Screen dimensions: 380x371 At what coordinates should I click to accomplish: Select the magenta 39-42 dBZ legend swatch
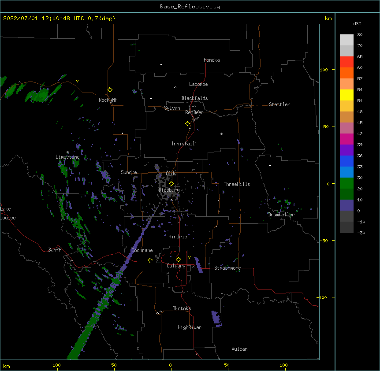346,139
